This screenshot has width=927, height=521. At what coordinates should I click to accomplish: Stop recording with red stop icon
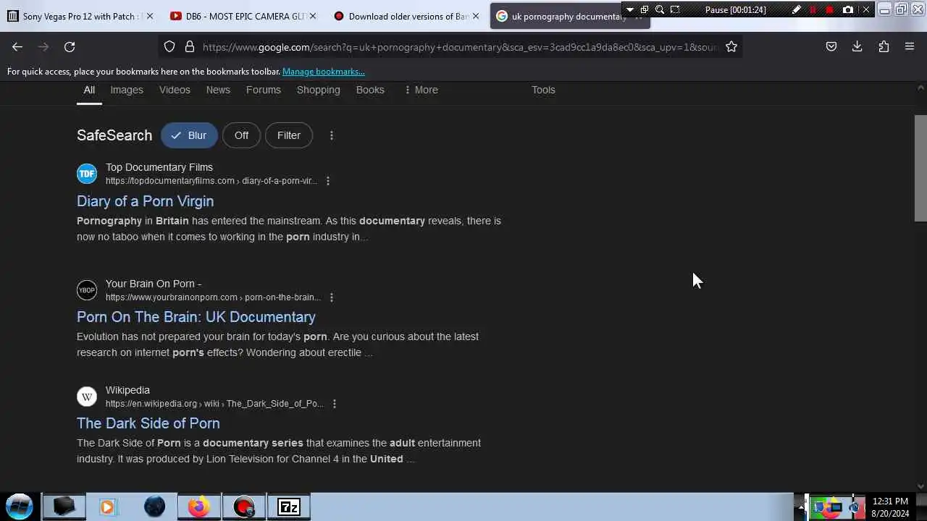830,9
